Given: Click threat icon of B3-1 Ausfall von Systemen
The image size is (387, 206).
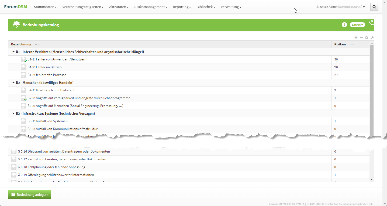Looking at the screenshot, I should 23,121.
